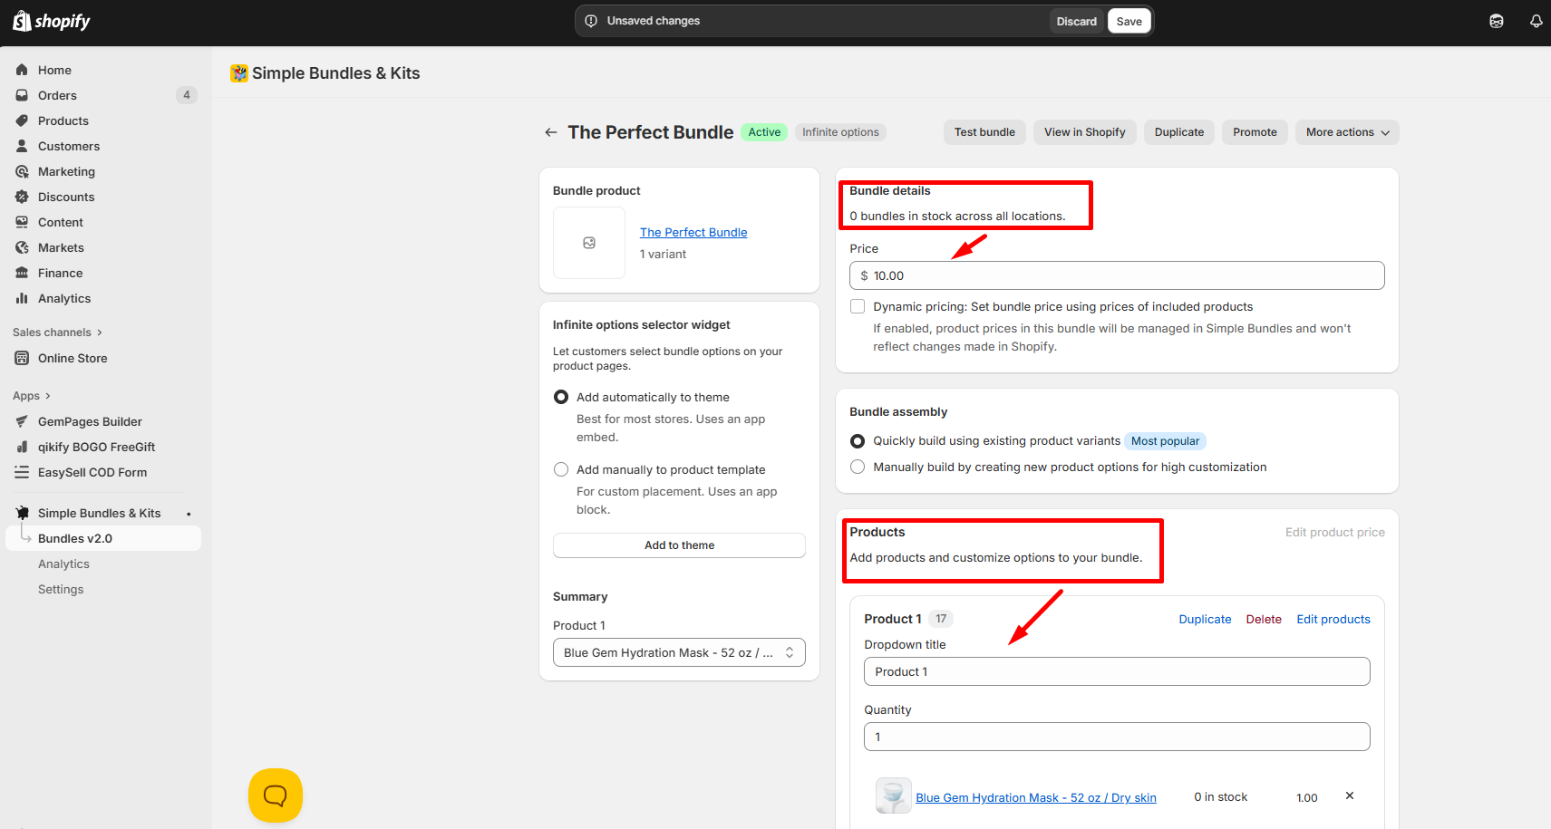The width and height of the screenshot is (1551, 829).
Task: Remove Blue Gem Hydration Mask with X icon
Action: pos(1349,795)
